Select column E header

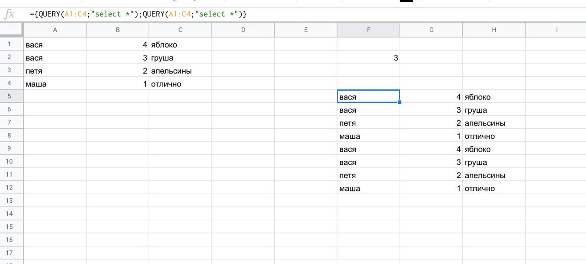coord(306,30)
